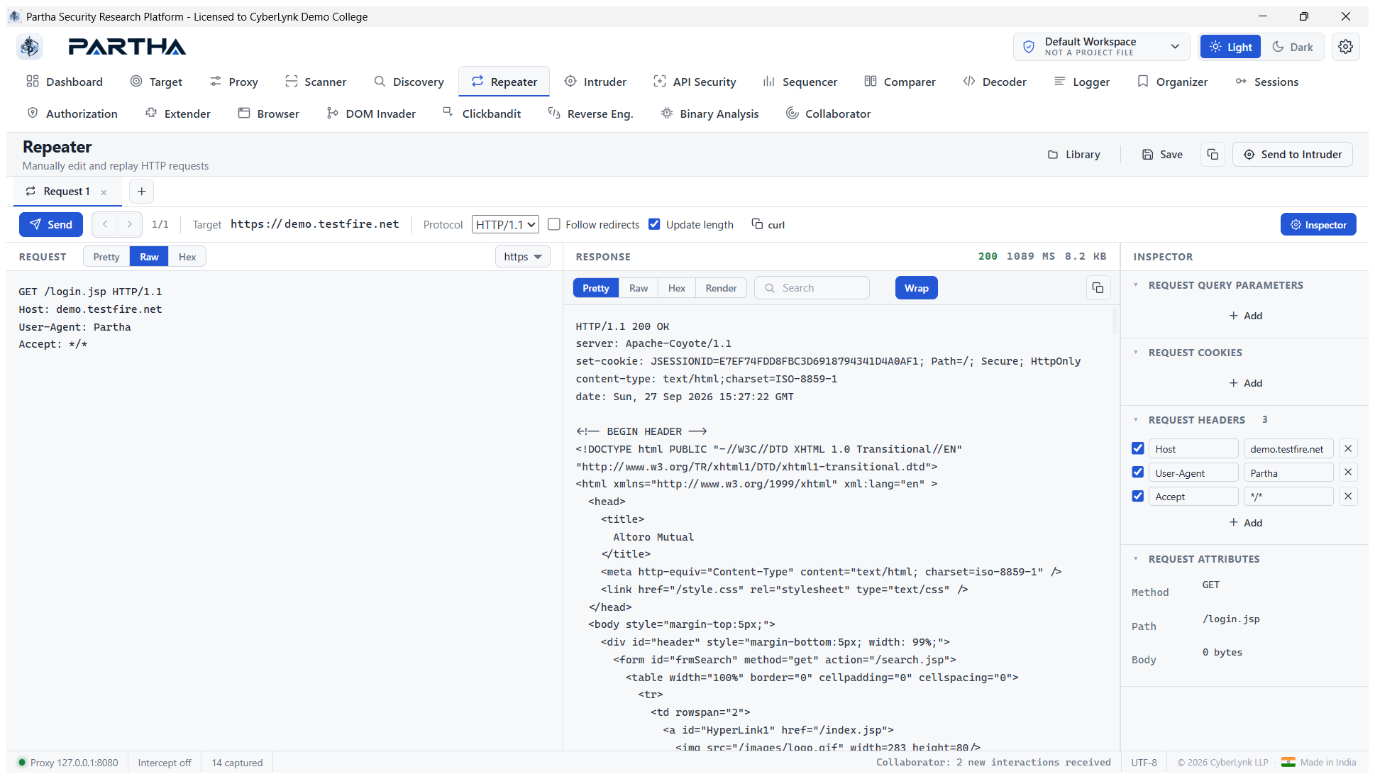Add a new request cookie

tap(1245, 383)
